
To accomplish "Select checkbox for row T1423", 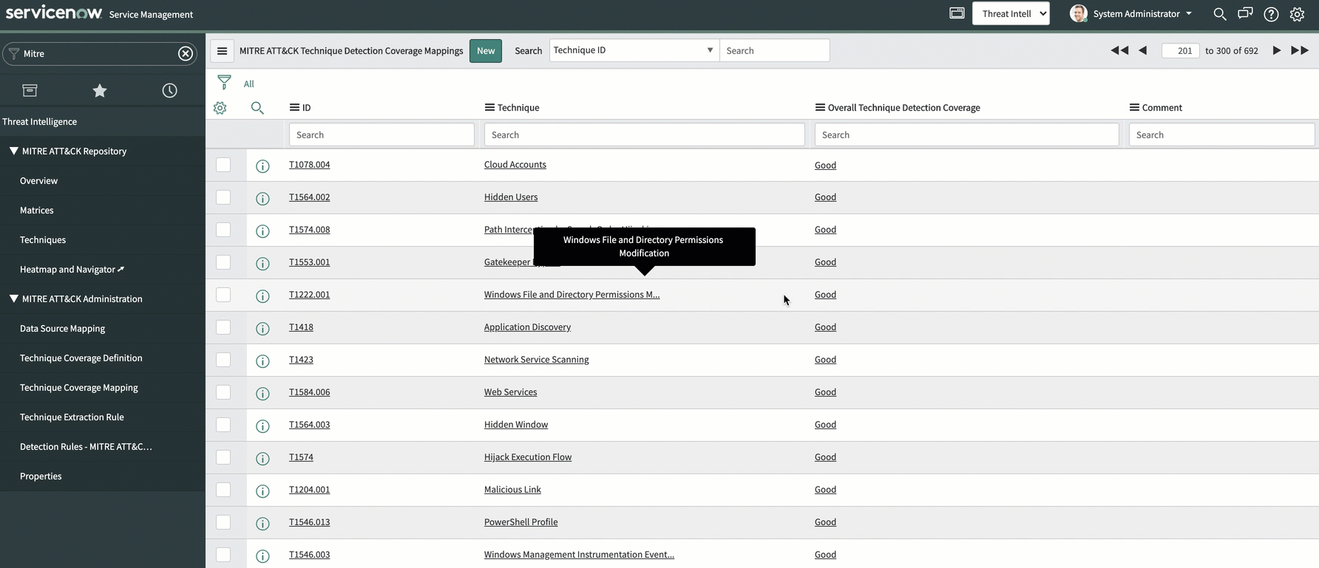I will [223, 360].
